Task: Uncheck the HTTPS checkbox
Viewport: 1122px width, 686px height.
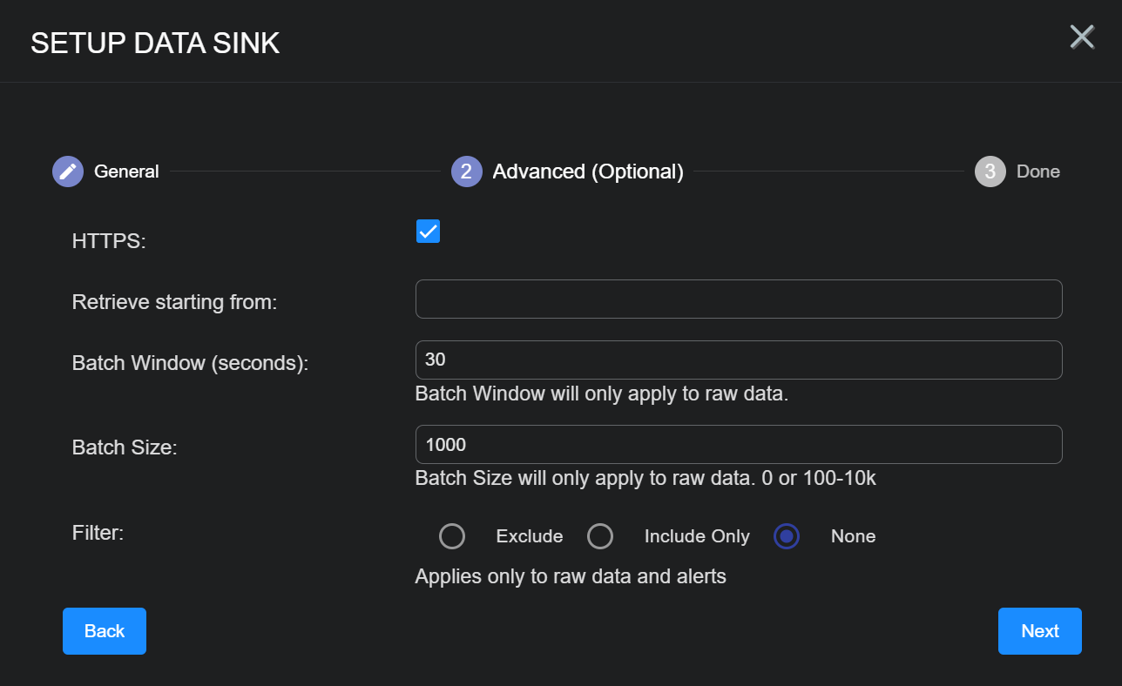Action: [428, 232]
